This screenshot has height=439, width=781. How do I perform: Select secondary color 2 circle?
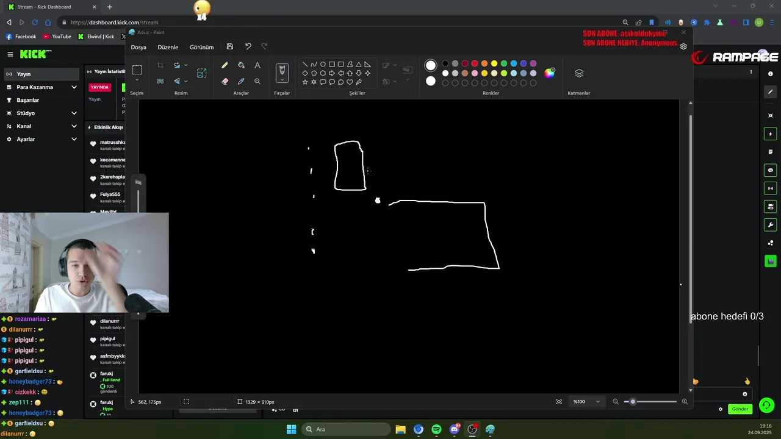pos(431,81)
